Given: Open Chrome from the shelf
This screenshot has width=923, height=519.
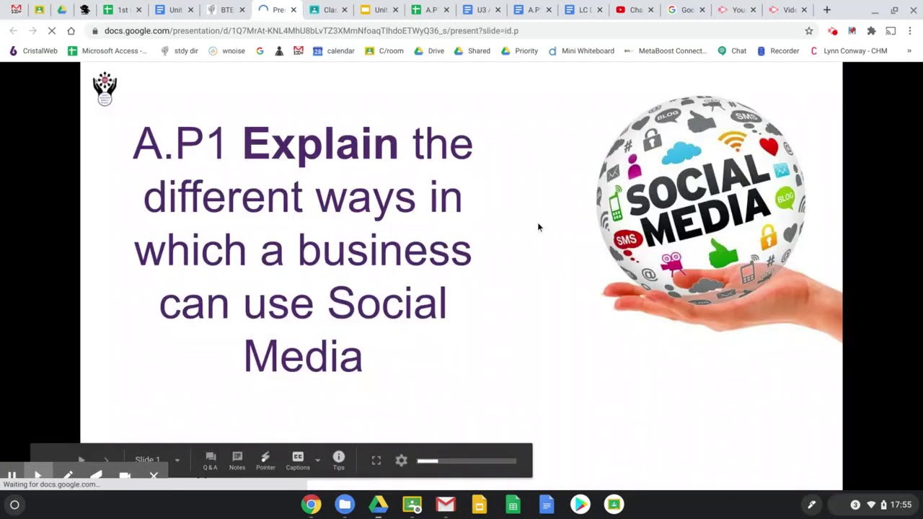Looking at the screenshot, I should (311, 505).
